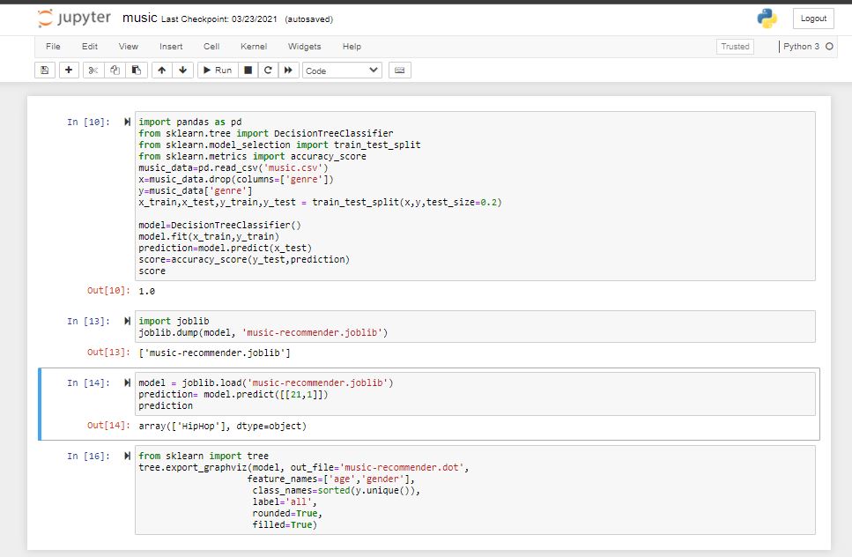Click the Out[14] HipHop array output
852x557 pixels.
click(x=222, y=426)
